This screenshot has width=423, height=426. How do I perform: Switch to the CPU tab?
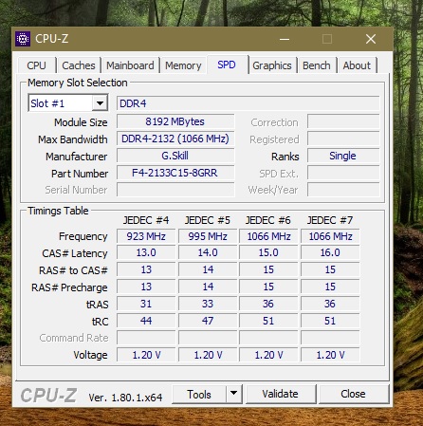36,65
